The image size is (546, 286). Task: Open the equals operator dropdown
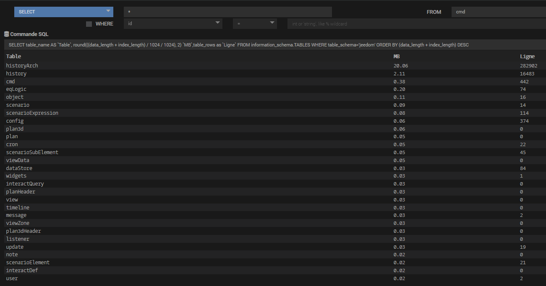coord(255,24)
